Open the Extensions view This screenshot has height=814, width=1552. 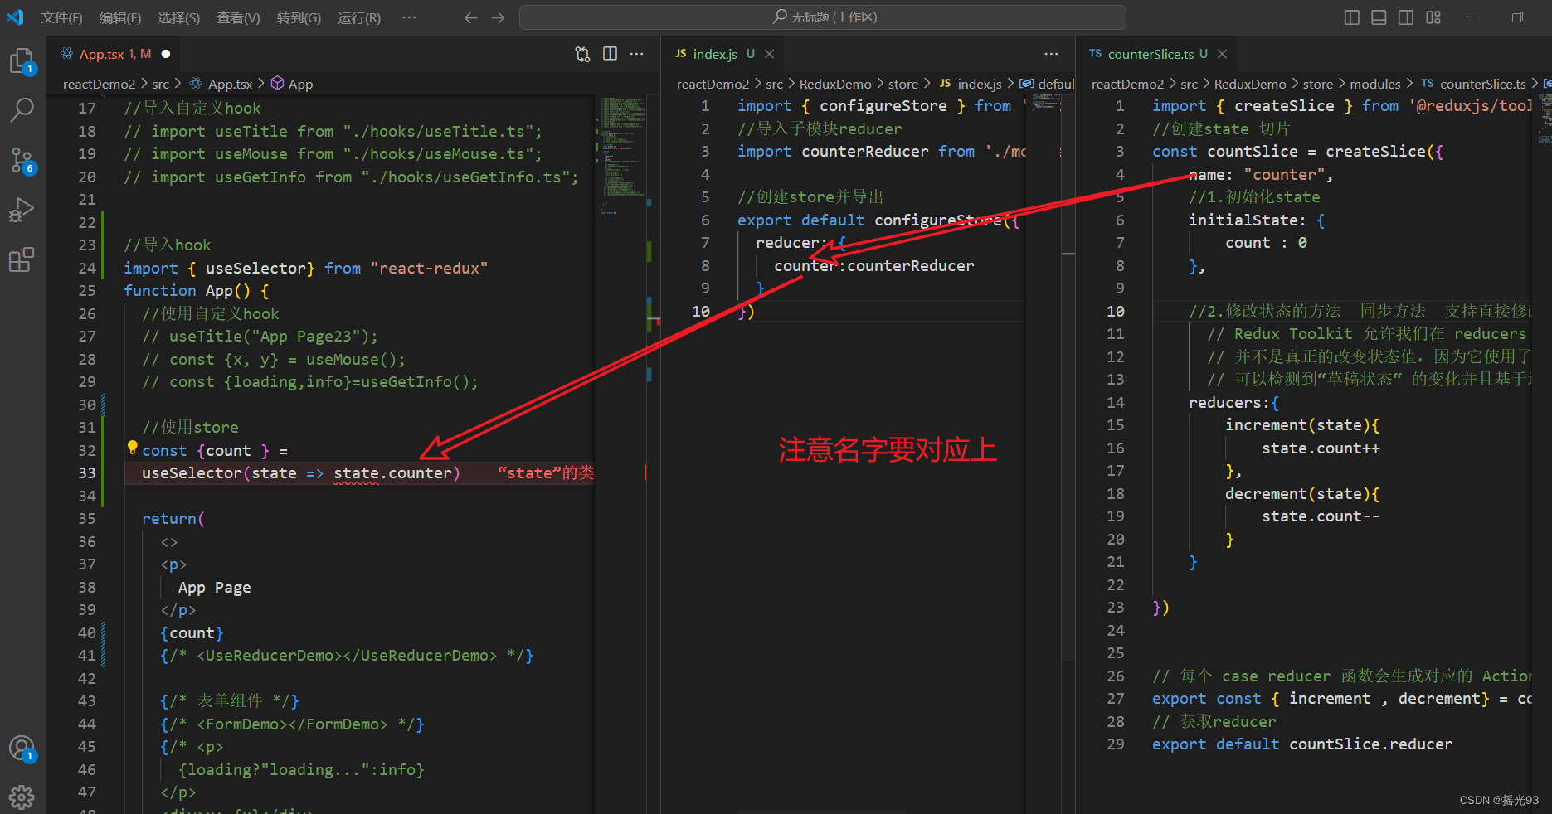[x=22, y=259]
